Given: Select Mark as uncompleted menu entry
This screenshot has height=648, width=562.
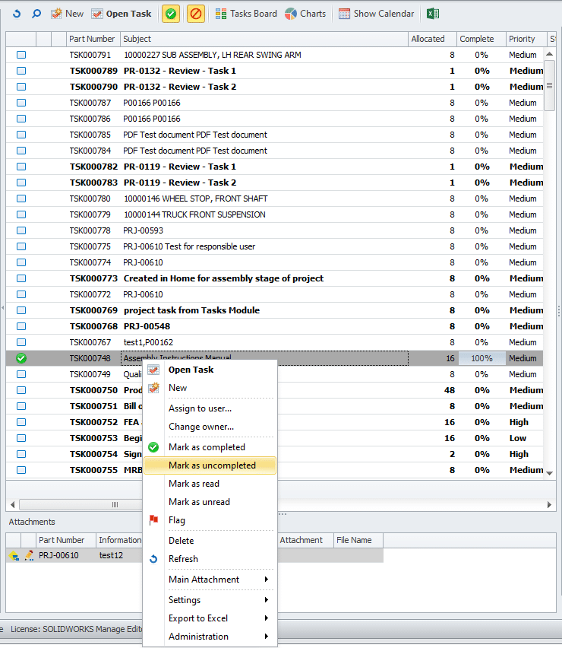Looking at the screenshot, I should coord(212,465).
